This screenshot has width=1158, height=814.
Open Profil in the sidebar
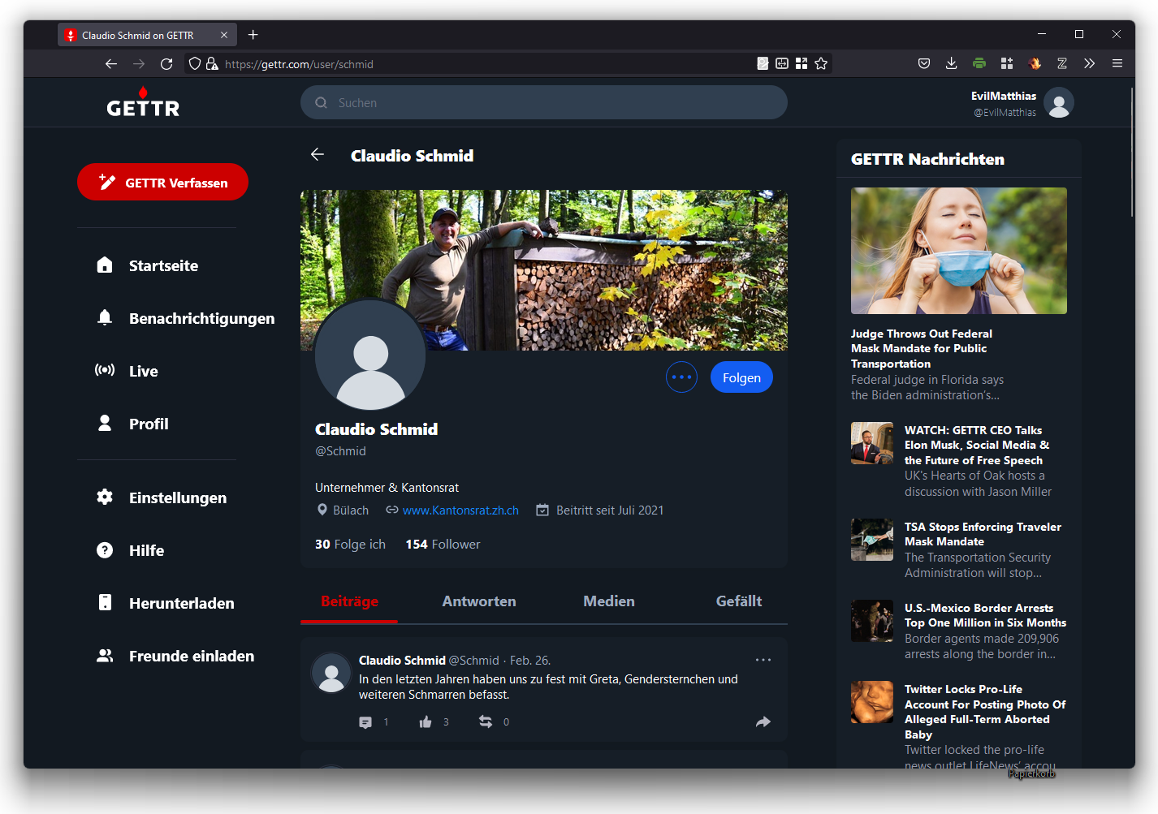(132, 424)
